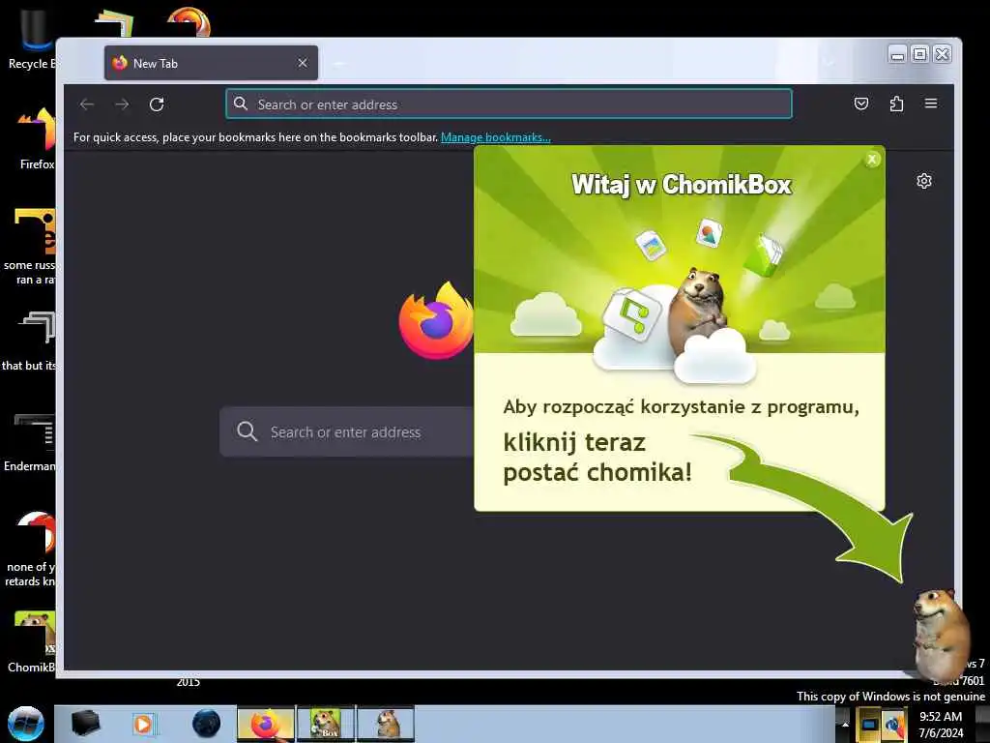Click the Firefox forward navigation arrow

coord(122,104)
